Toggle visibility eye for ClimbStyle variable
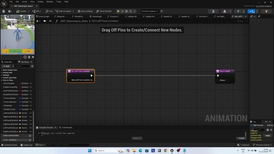 (x=30, y=106)
